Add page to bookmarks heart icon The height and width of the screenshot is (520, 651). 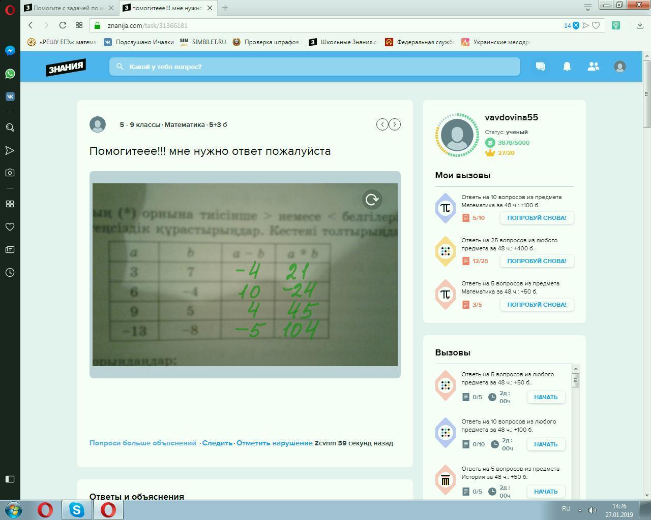coord(596,25)
